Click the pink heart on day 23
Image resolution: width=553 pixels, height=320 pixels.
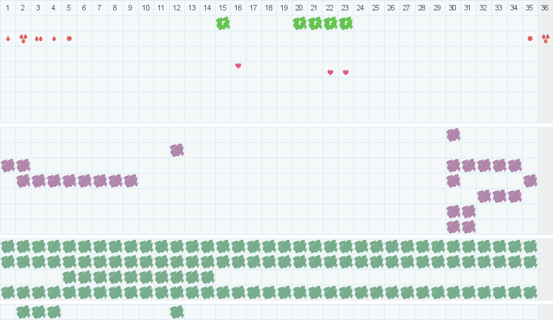tap(346, 73)
